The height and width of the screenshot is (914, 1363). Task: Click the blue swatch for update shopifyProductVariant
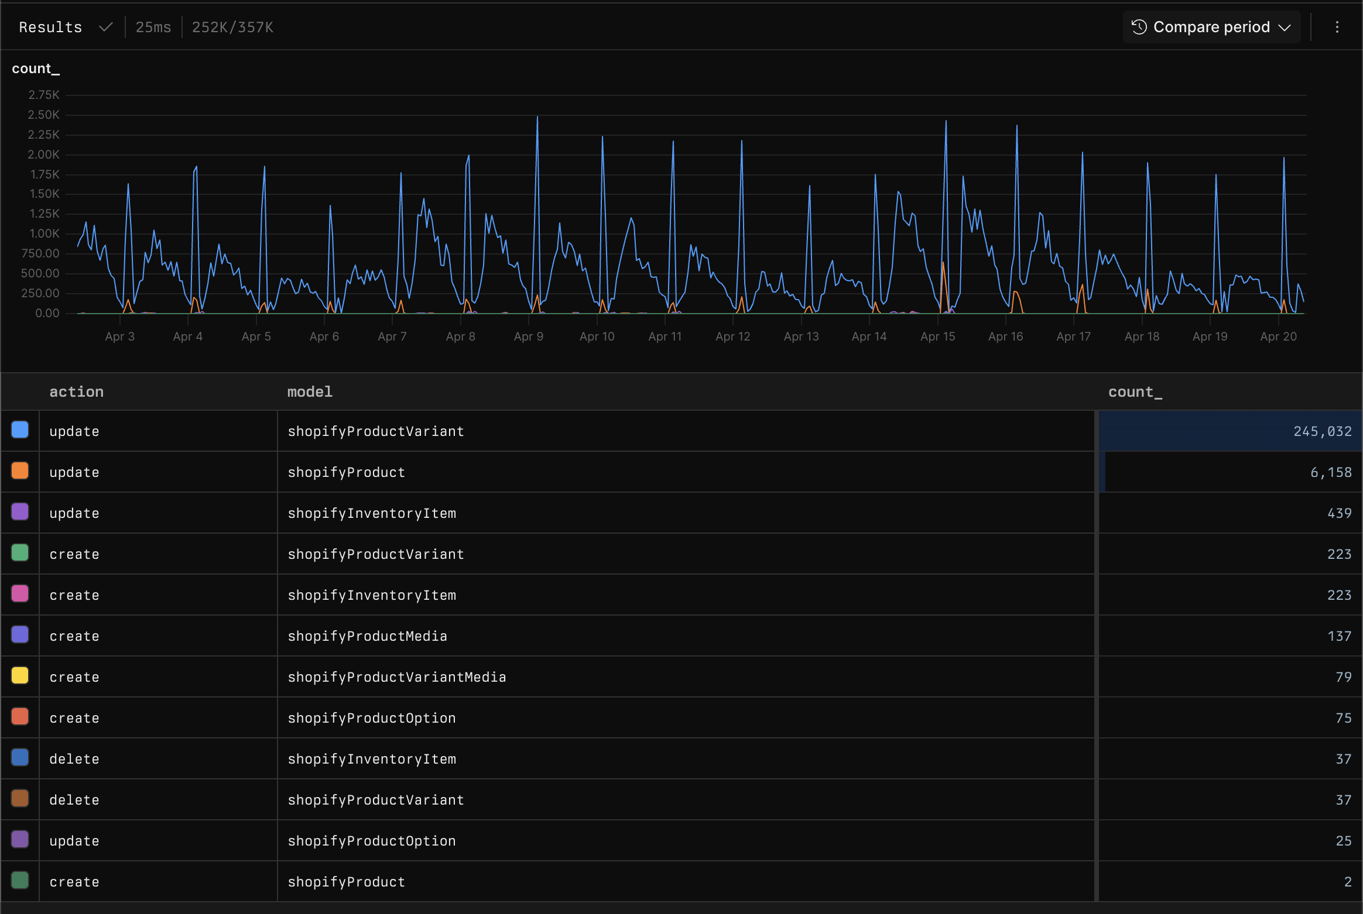coord(20,430)
